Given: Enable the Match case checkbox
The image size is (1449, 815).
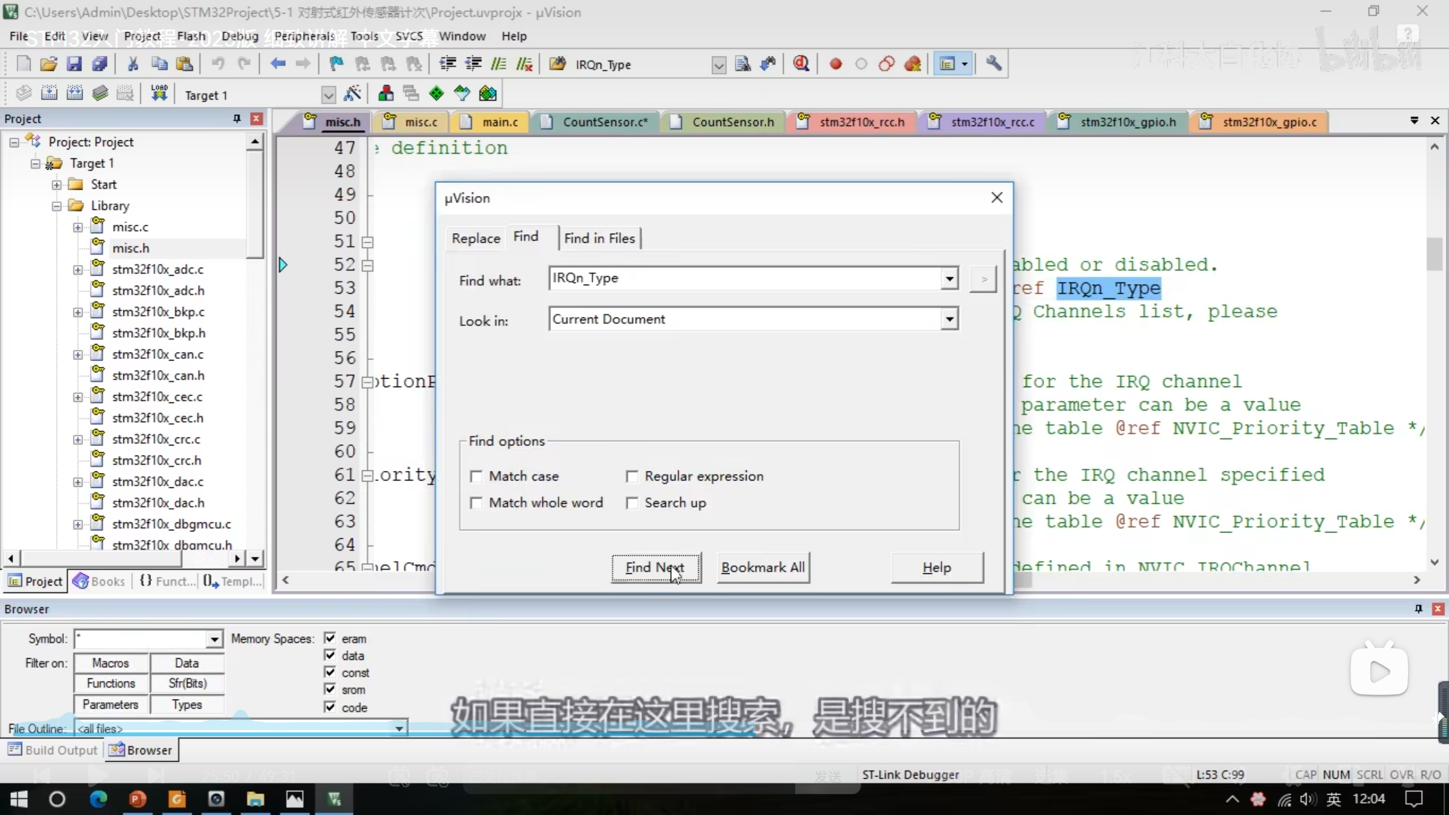Looking at the screenshot, I should point(477,477).
